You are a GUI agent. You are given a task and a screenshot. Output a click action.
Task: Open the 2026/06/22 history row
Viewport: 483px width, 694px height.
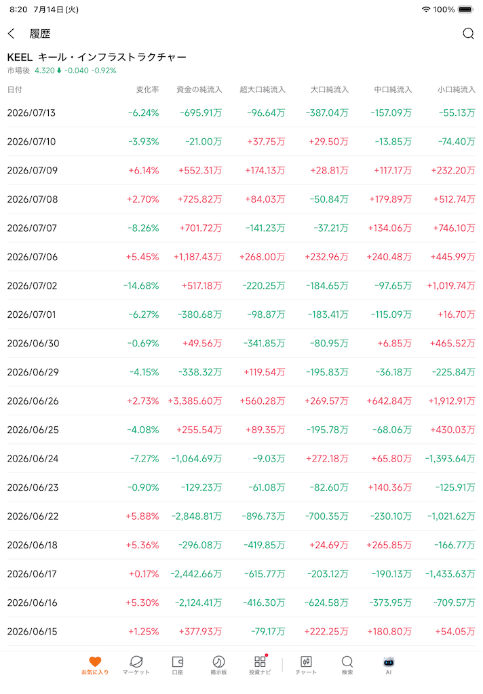241,516
